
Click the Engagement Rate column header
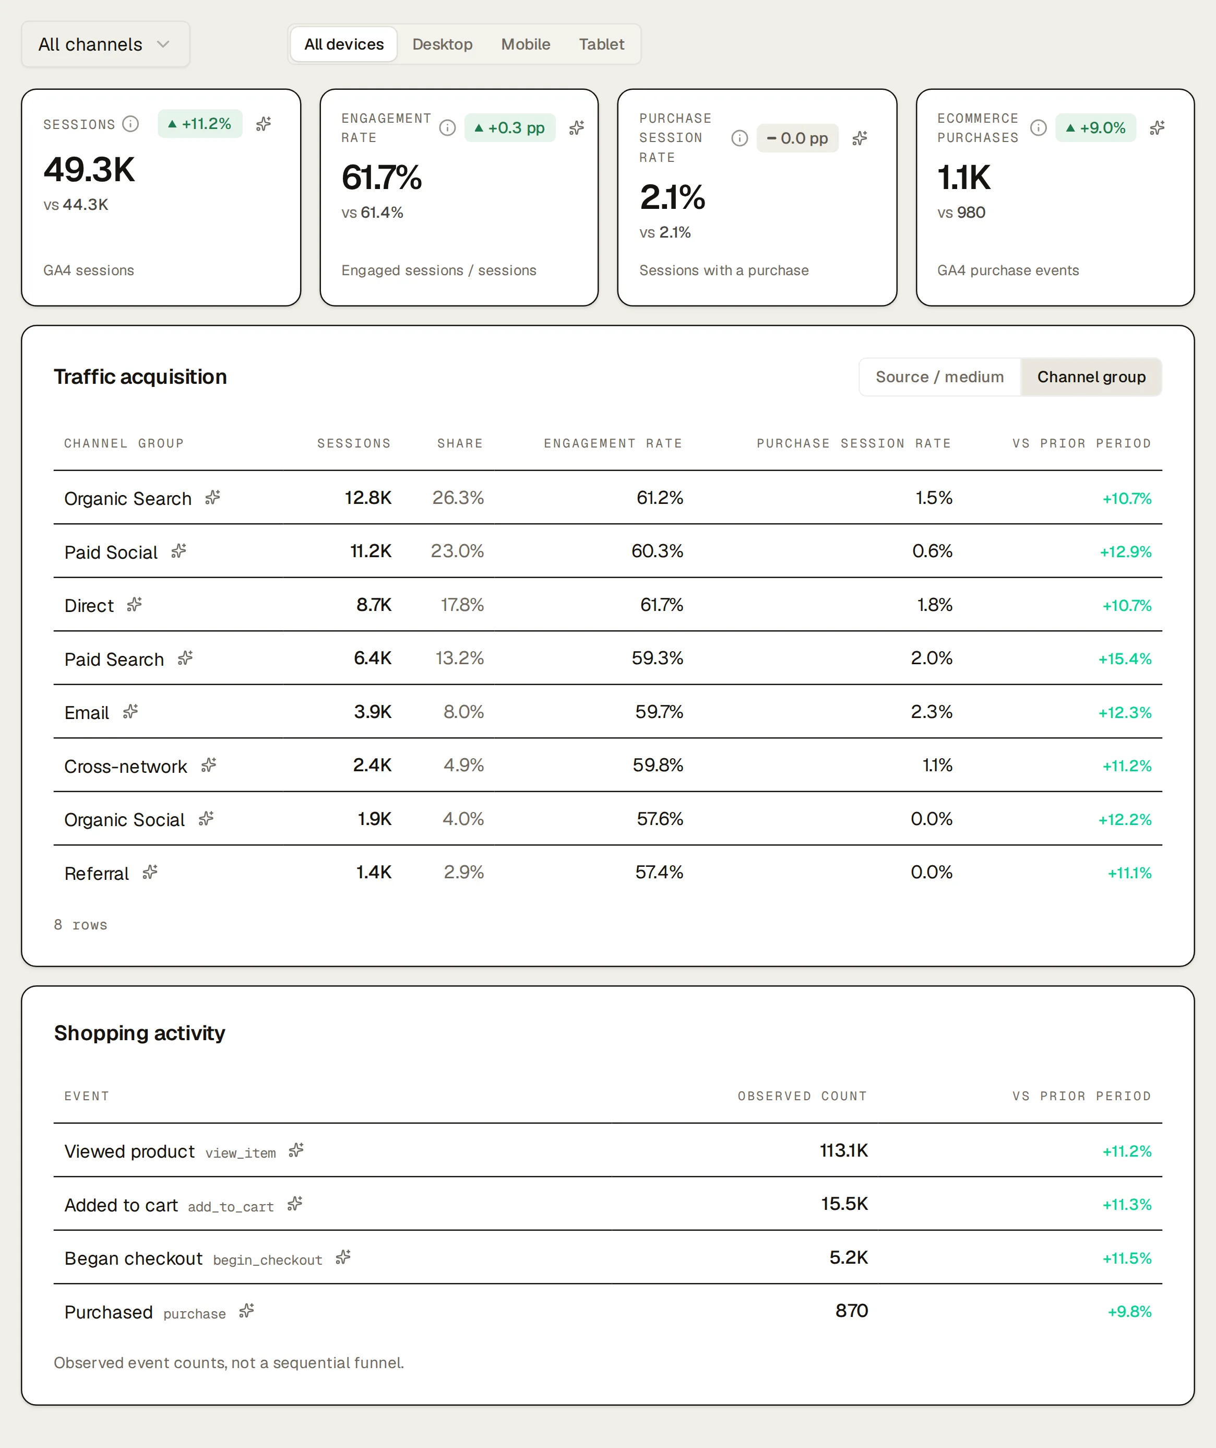[613, 443]
